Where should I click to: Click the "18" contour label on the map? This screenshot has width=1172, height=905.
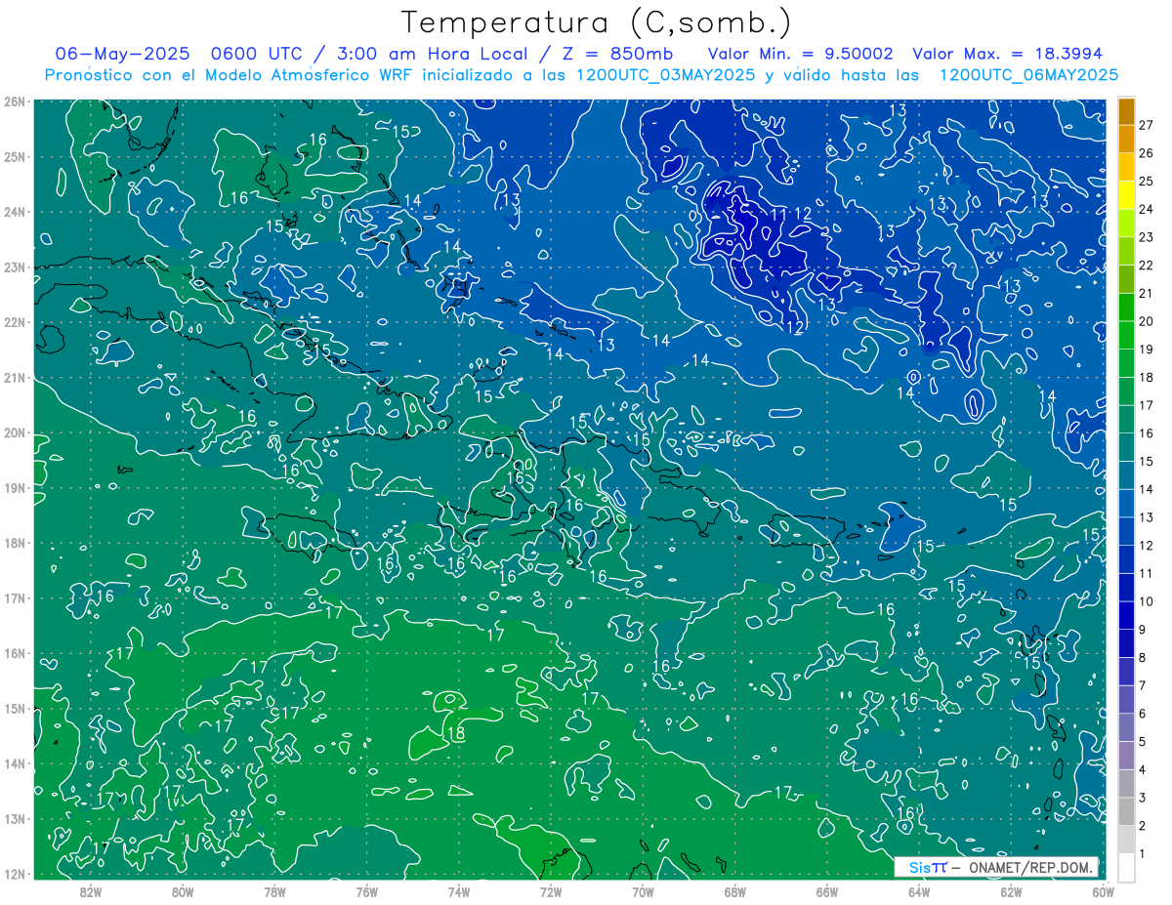click(455, 733)
